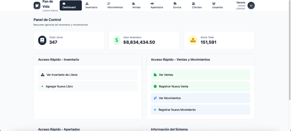Click the plus icon beside Agregar Nuevo Libro
Screen dimensions: 291x131
(42, 86)
